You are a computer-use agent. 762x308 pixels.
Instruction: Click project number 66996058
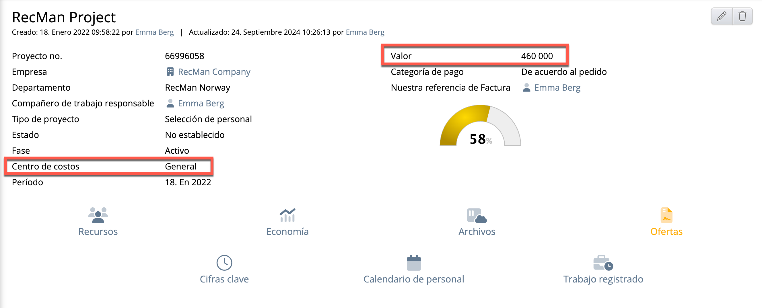click(184, 56)
